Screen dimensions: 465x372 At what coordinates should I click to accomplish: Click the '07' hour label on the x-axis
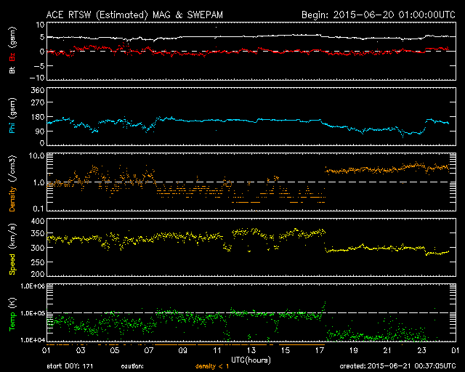149,351
